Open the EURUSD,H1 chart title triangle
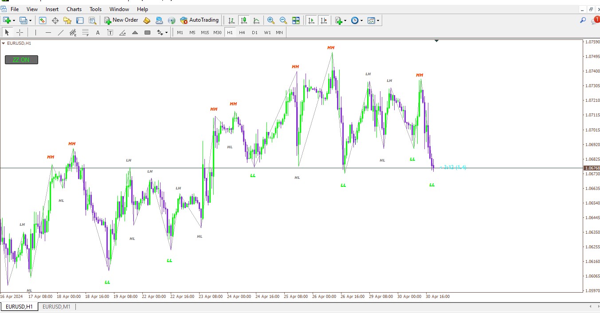The height and width of the screenshot is (313, 600). tap(4, 43)
